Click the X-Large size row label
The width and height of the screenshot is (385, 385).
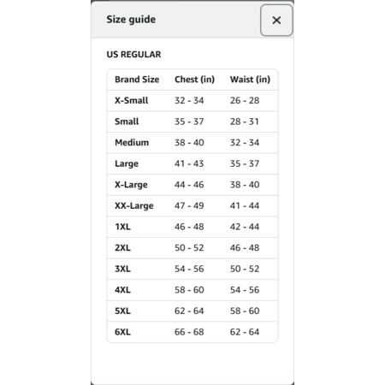click(131, 185)
